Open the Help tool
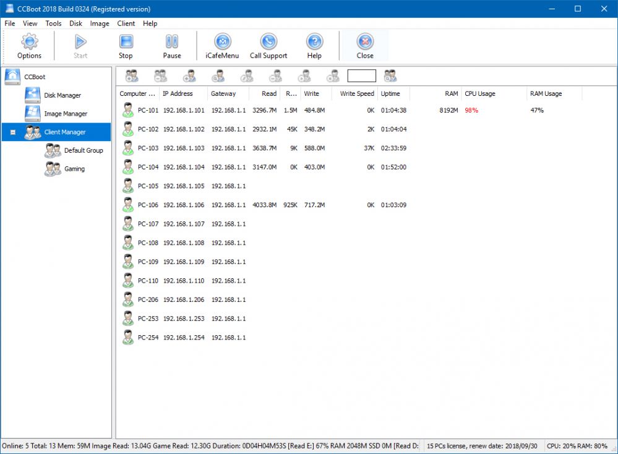This screenshot has width=618, height=454. 314,45
